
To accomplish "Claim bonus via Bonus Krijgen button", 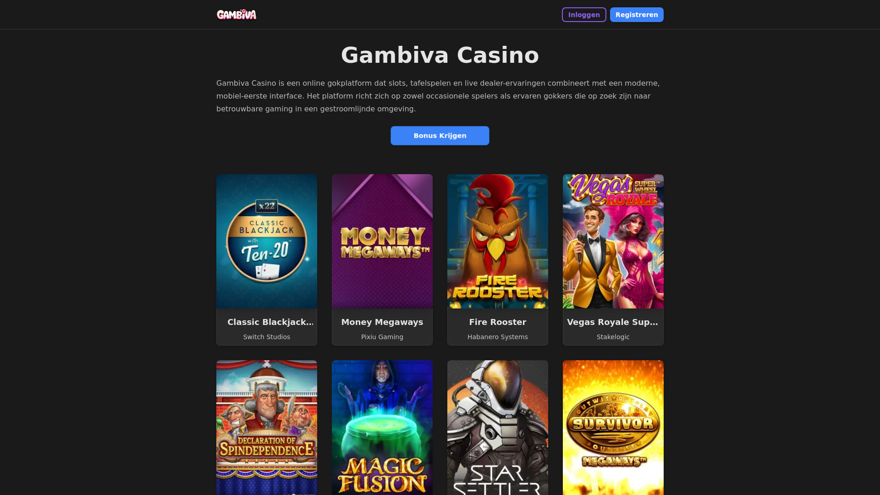I will pyautogui.click(x=440, y=136).
